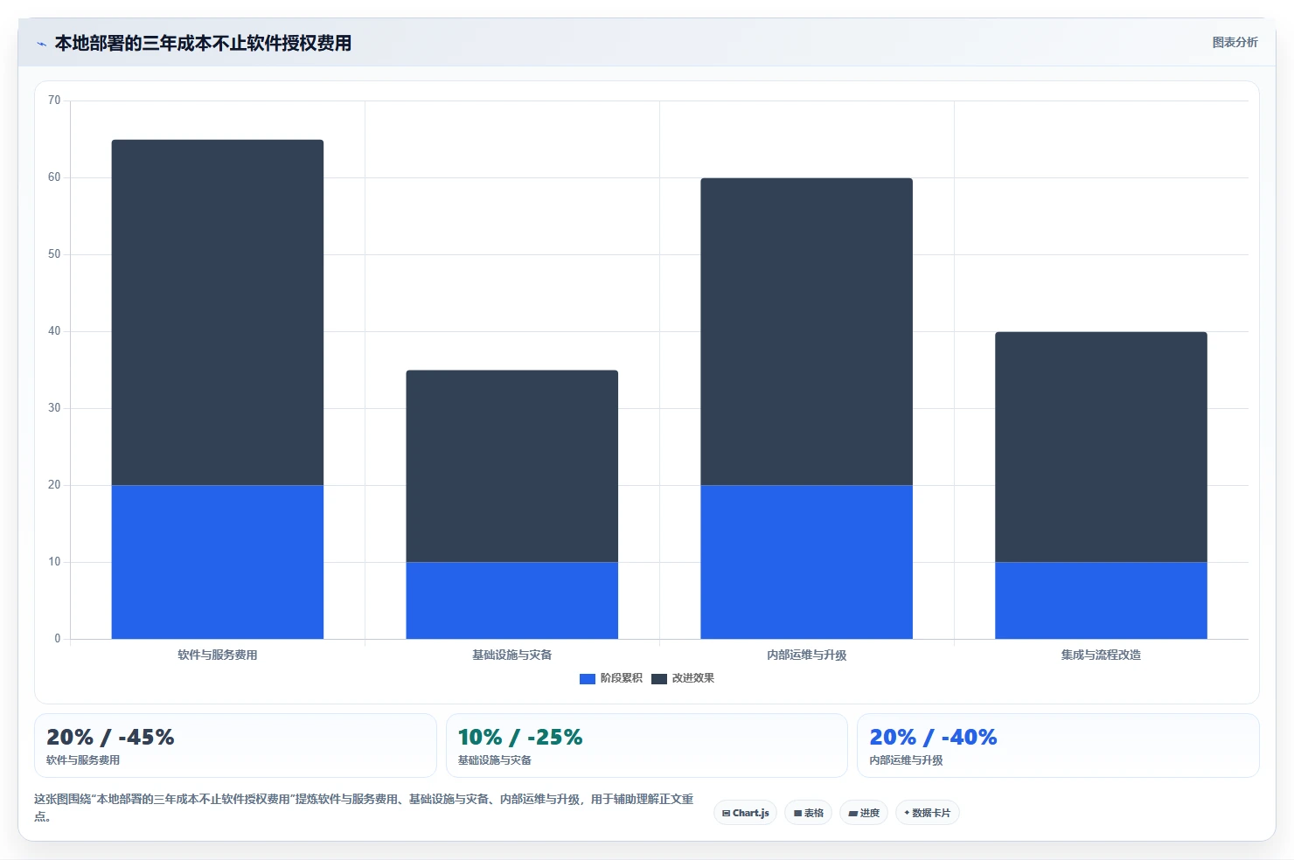Click the y-axis value 60
Image resolution: width=1294 pixels, height=860 pixels.
(x=54, y=177)
